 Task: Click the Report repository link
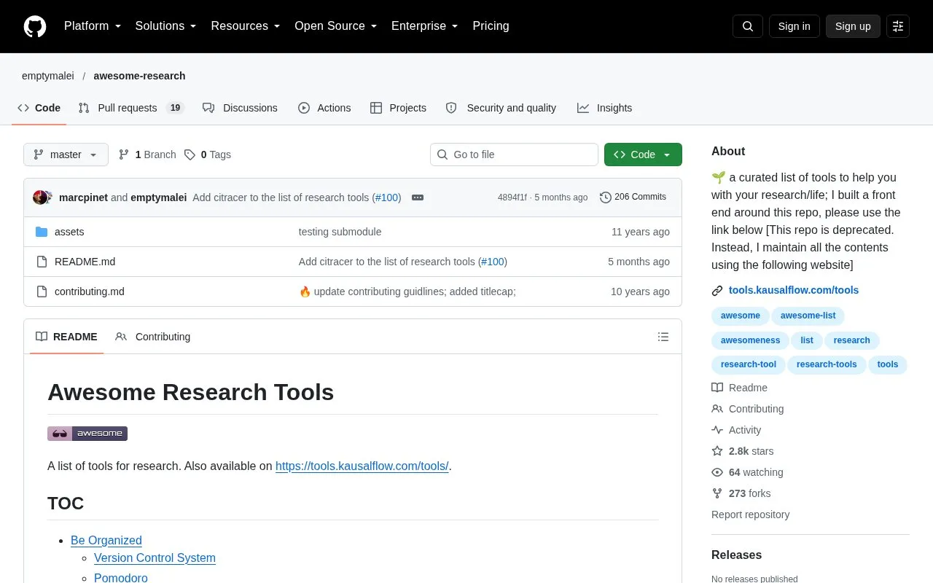750,514
